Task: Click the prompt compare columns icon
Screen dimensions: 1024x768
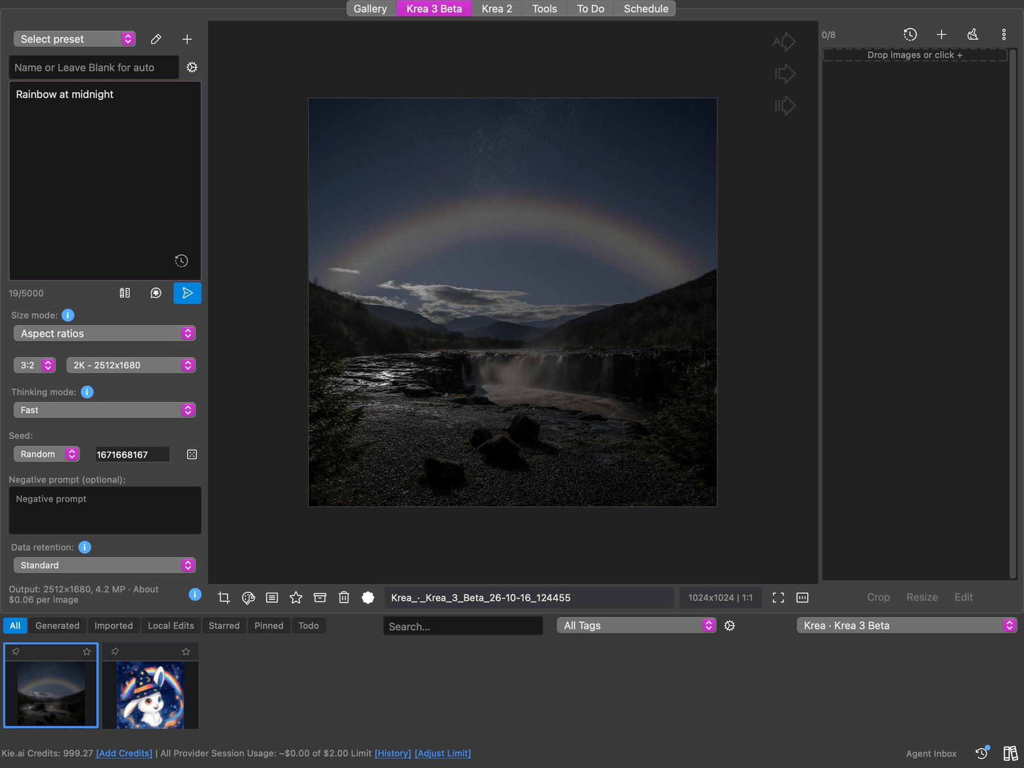Action: tap(125, 293)
